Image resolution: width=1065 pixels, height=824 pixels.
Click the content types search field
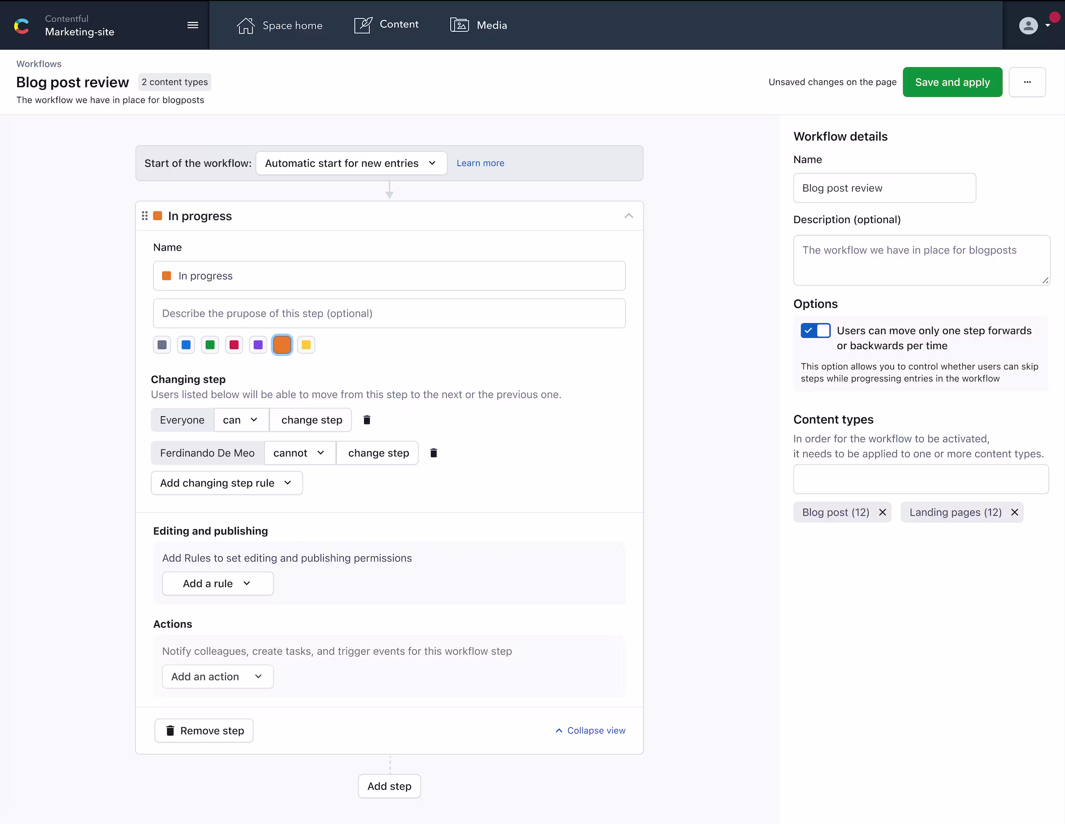(921, 479)
